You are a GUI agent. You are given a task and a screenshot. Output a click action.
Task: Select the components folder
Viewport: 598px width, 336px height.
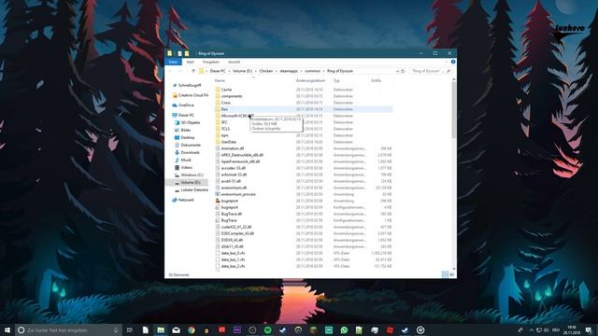(232, 96)
